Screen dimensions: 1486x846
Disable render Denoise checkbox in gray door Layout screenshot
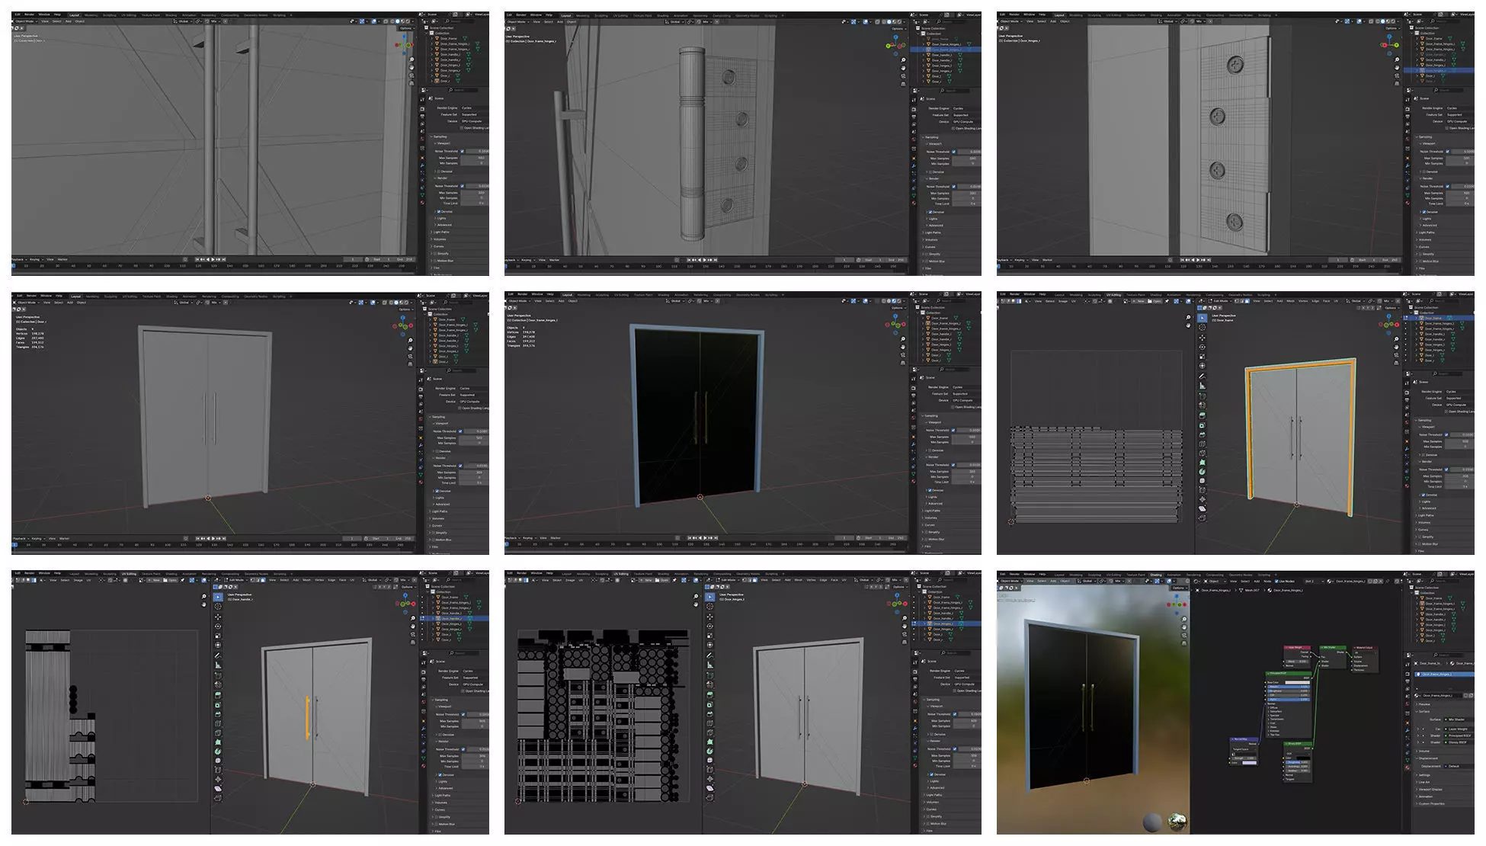coord(437,491)
